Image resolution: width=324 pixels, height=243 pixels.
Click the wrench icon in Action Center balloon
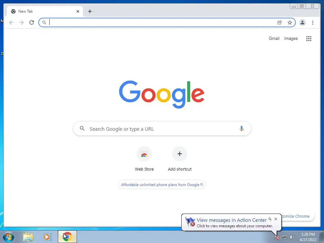270,219
